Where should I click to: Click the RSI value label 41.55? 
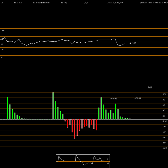tap(133, 43)
